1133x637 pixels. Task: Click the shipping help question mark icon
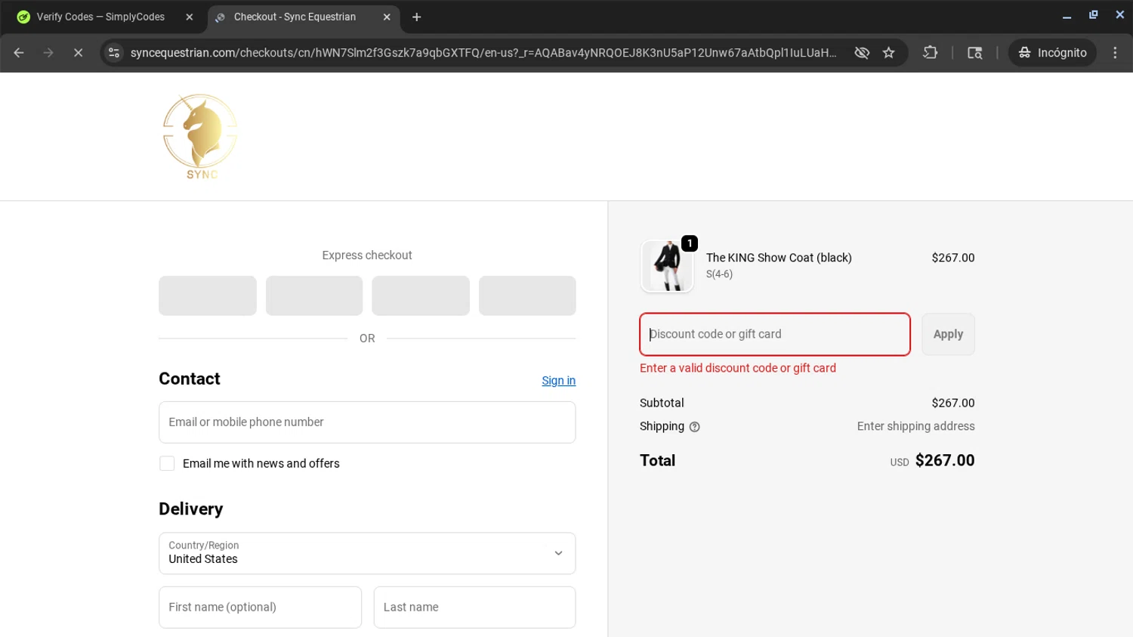tap(694, 427)
